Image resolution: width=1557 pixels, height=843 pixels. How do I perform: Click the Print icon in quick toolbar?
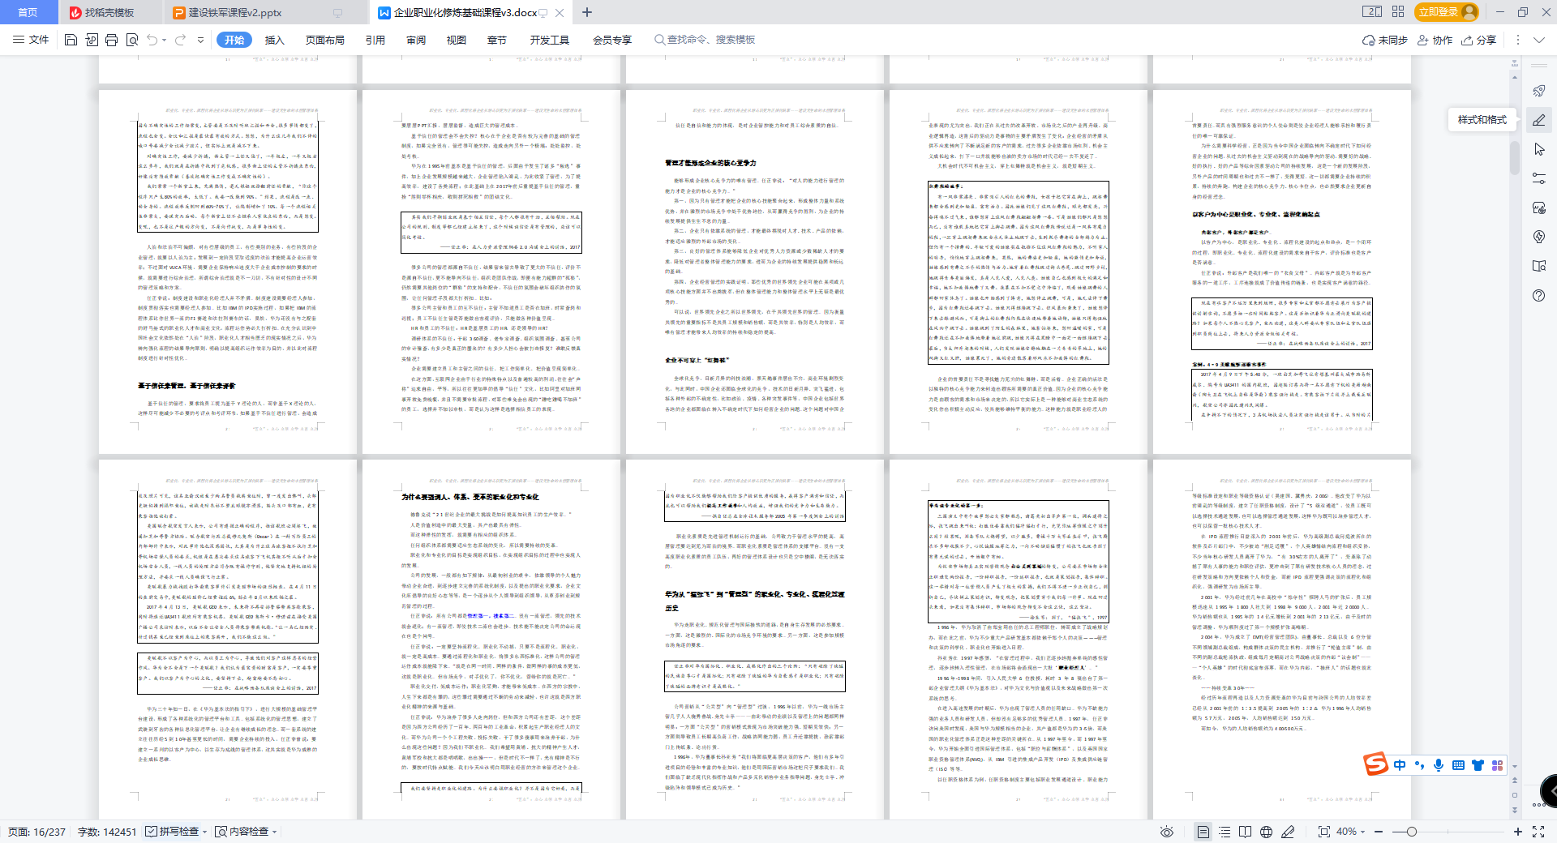coord(111,40)
